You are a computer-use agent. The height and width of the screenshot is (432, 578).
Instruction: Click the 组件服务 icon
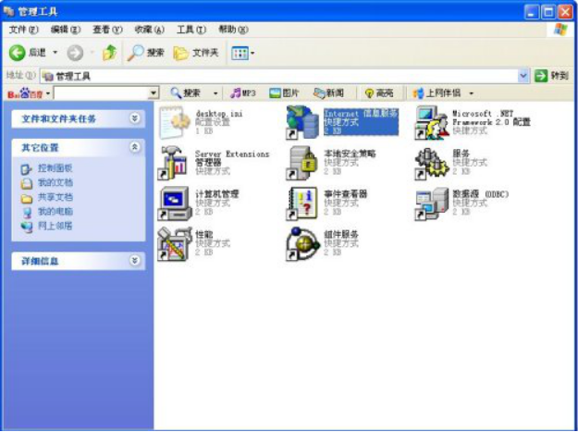[302, 243]
